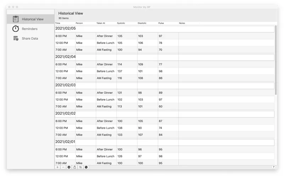Click the magnifier search icon in bottom toolbar
Image resolution: width=284 pixels, height=177 pixels.
tap(86, 167)
